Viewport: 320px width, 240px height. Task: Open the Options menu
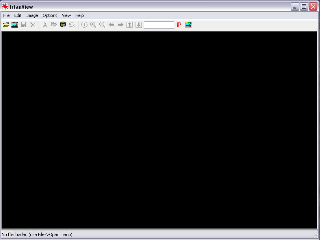50,15
